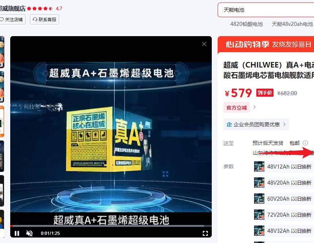
Task: Open suggested search 4820铅酸电池
Action: (246, 24)
